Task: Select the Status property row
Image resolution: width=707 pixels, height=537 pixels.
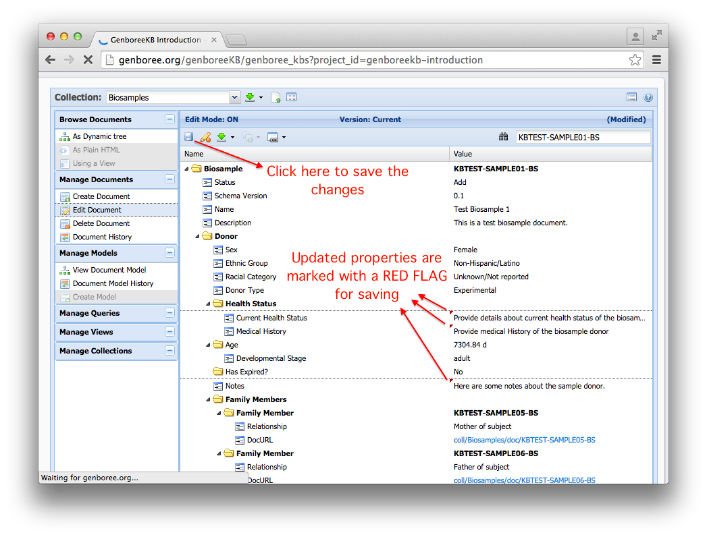Action: (x=416, y=182)
